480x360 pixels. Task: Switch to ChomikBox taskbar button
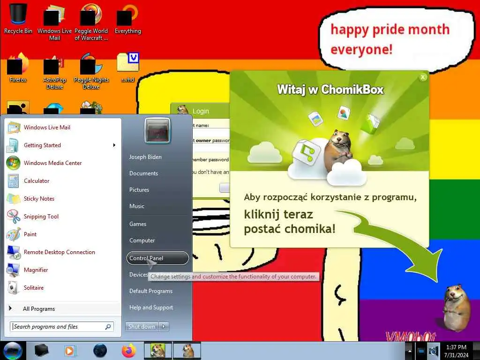click(x=158, y=351)
